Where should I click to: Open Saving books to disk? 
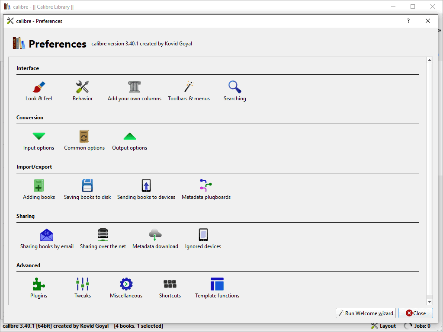(x=87, y=190)
